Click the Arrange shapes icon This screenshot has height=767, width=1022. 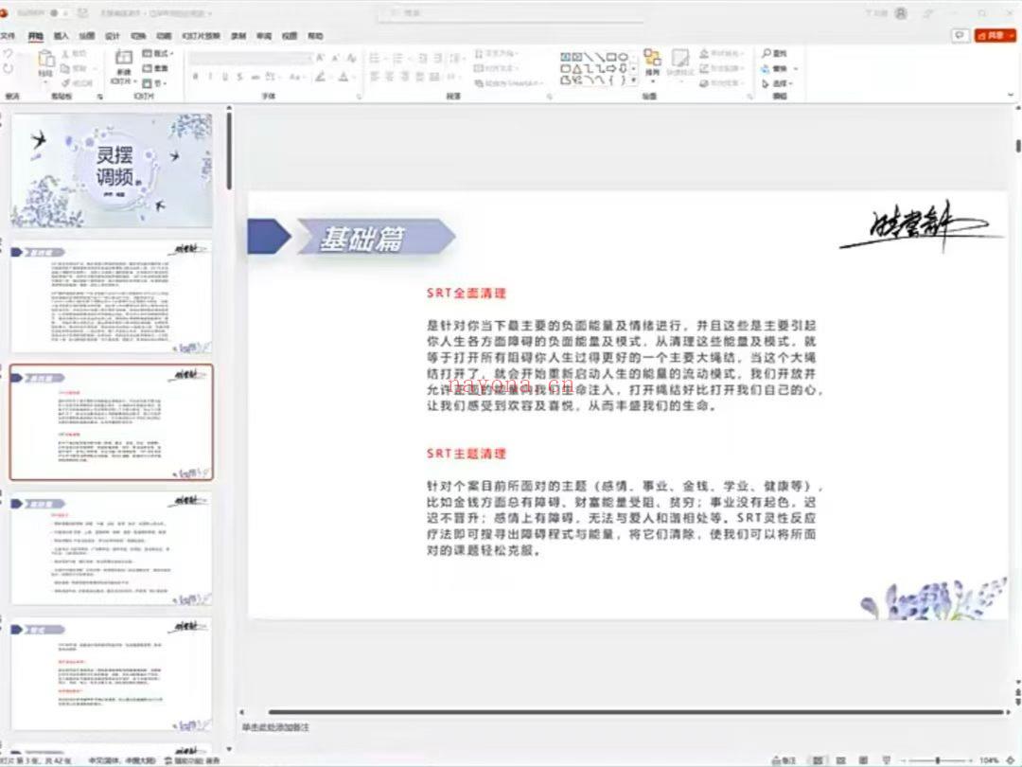pyautogui.click(x=652, y=58)
